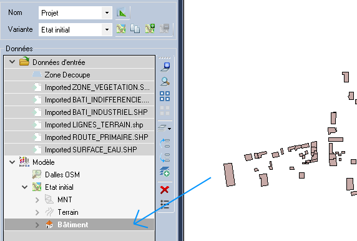The width and height of the screenshot is (357, 241).
Task: Expand the Terrain tree node
Action: [x=37, y=212]
